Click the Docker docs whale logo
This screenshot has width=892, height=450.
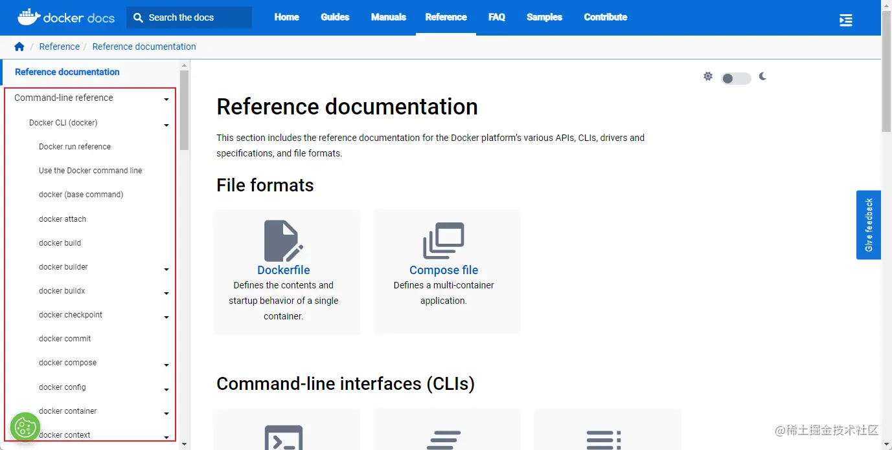pos(65,17)
